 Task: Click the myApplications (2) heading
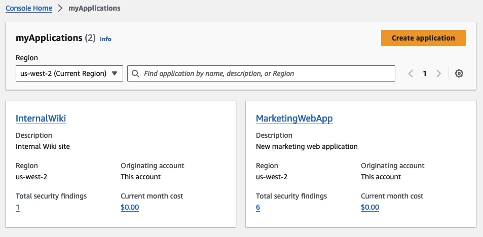56,38
